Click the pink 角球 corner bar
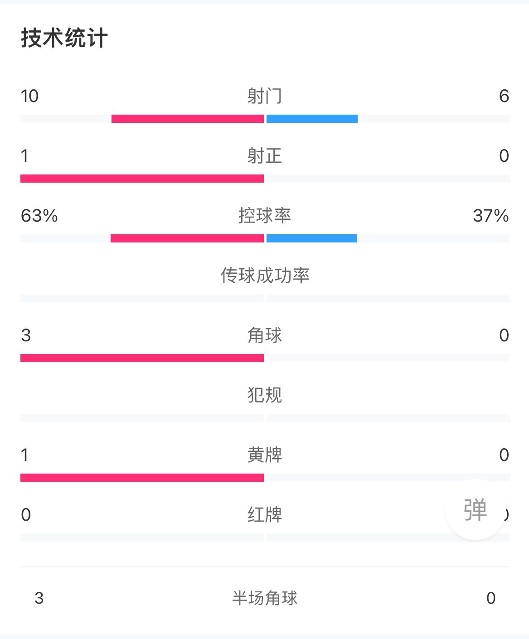Viewport: 529px width, 639px height. [x=142, y=358]
